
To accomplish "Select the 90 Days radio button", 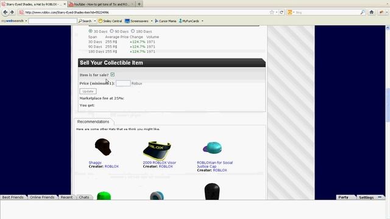I will pos(112,31).
